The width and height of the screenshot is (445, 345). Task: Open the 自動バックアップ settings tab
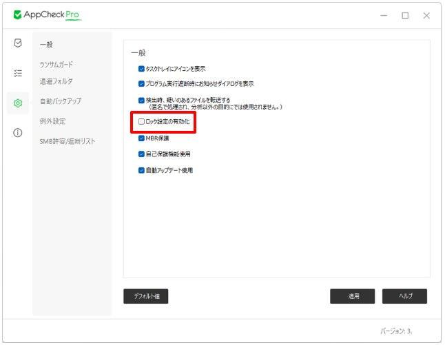click(x=60, y=101)
